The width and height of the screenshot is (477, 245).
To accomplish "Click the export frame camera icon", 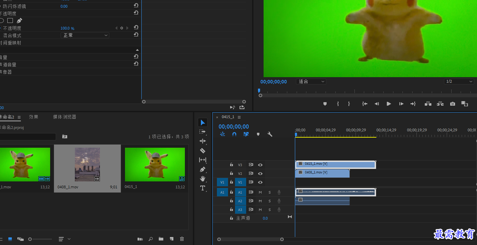I will tap(453, 104).
